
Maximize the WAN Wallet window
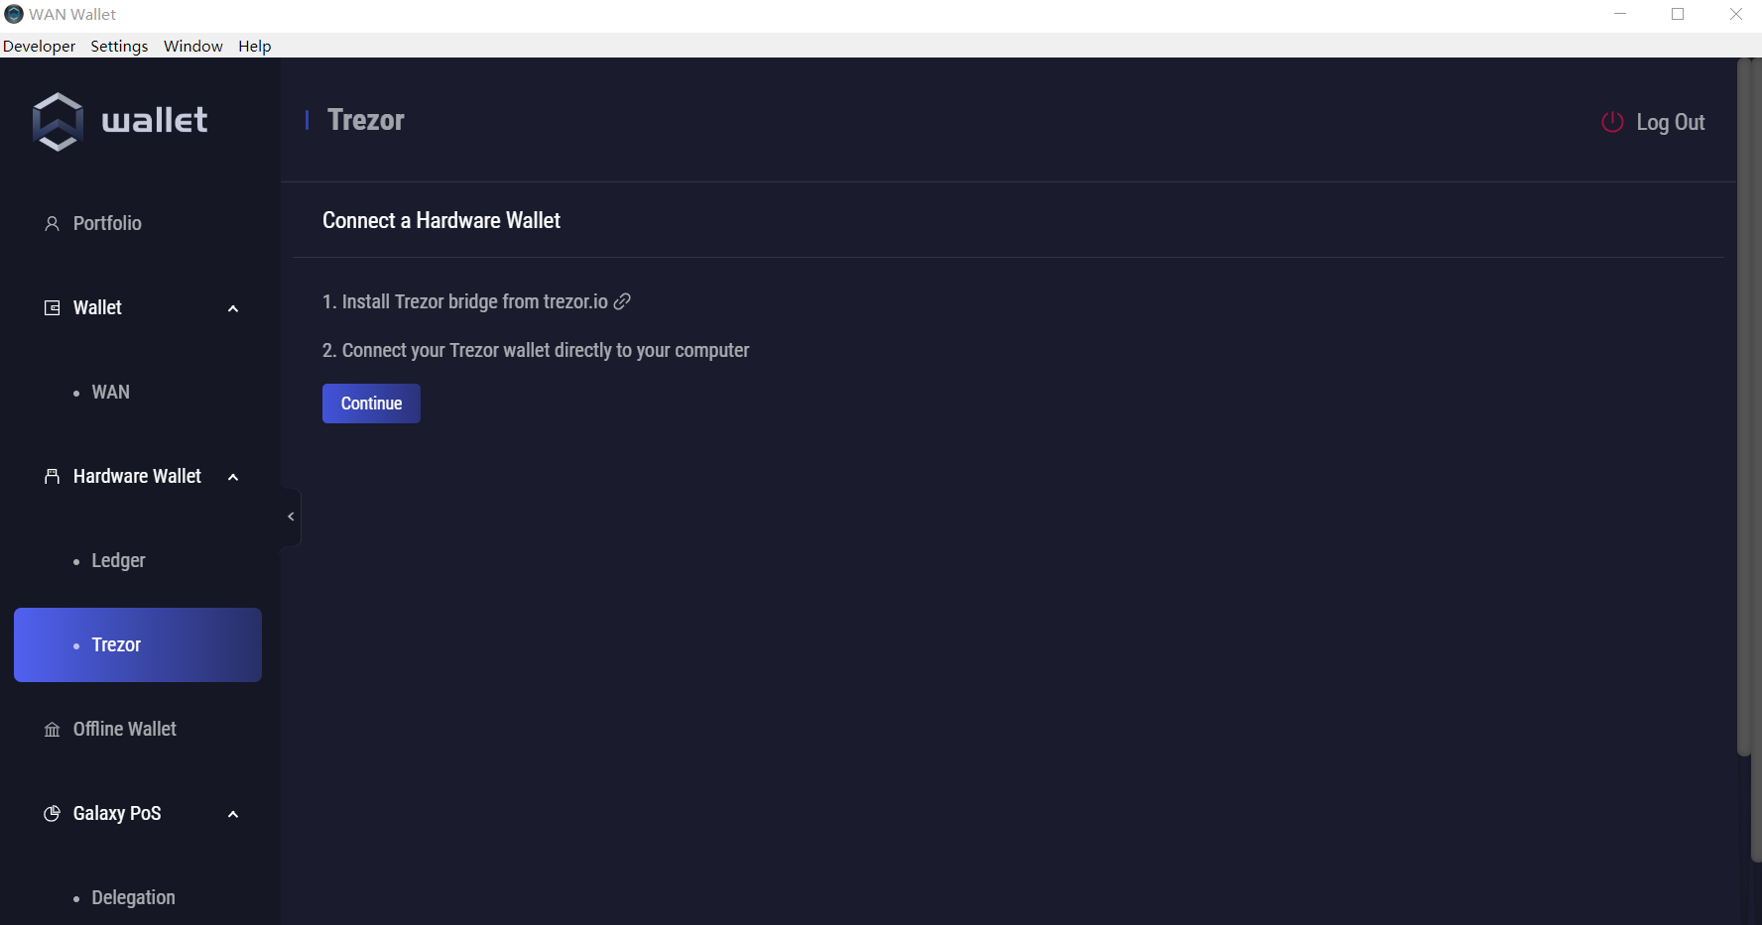point(1678,14)
